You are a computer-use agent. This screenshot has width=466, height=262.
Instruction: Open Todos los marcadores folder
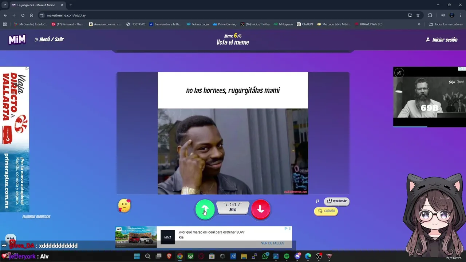tap(446, 24)
